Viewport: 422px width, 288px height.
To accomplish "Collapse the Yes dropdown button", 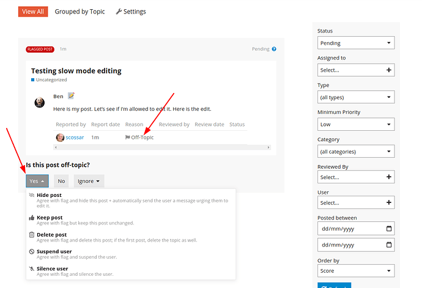I will tap(37, 181).
